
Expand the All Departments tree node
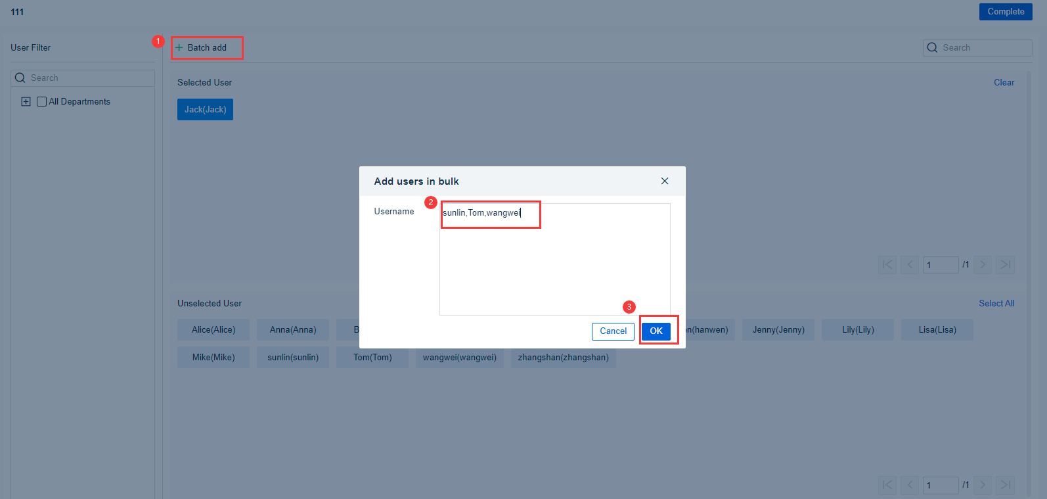26,101
